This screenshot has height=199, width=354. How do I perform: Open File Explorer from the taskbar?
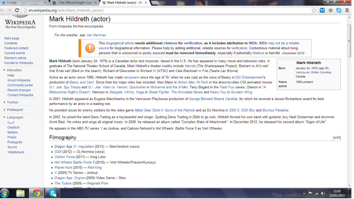[x=20, y=193]
